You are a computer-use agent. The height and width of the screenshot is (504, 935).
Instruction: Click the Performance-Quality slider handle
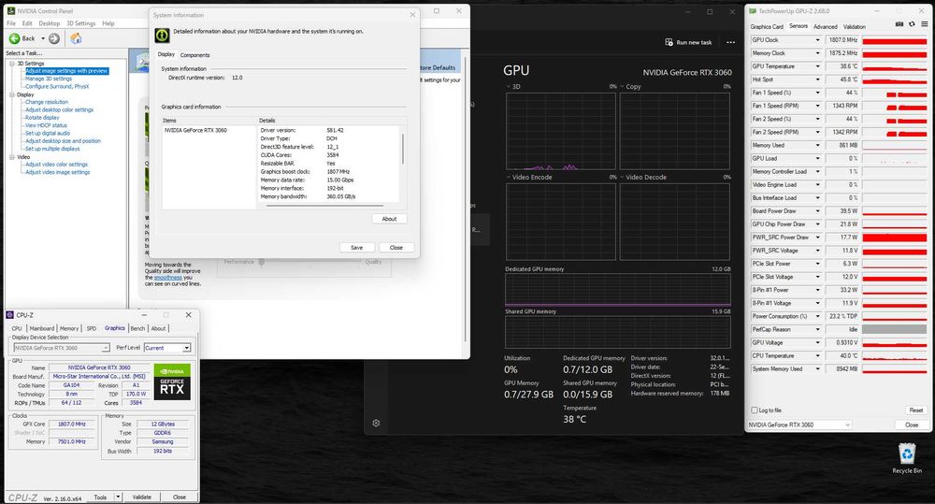point(261,262)
